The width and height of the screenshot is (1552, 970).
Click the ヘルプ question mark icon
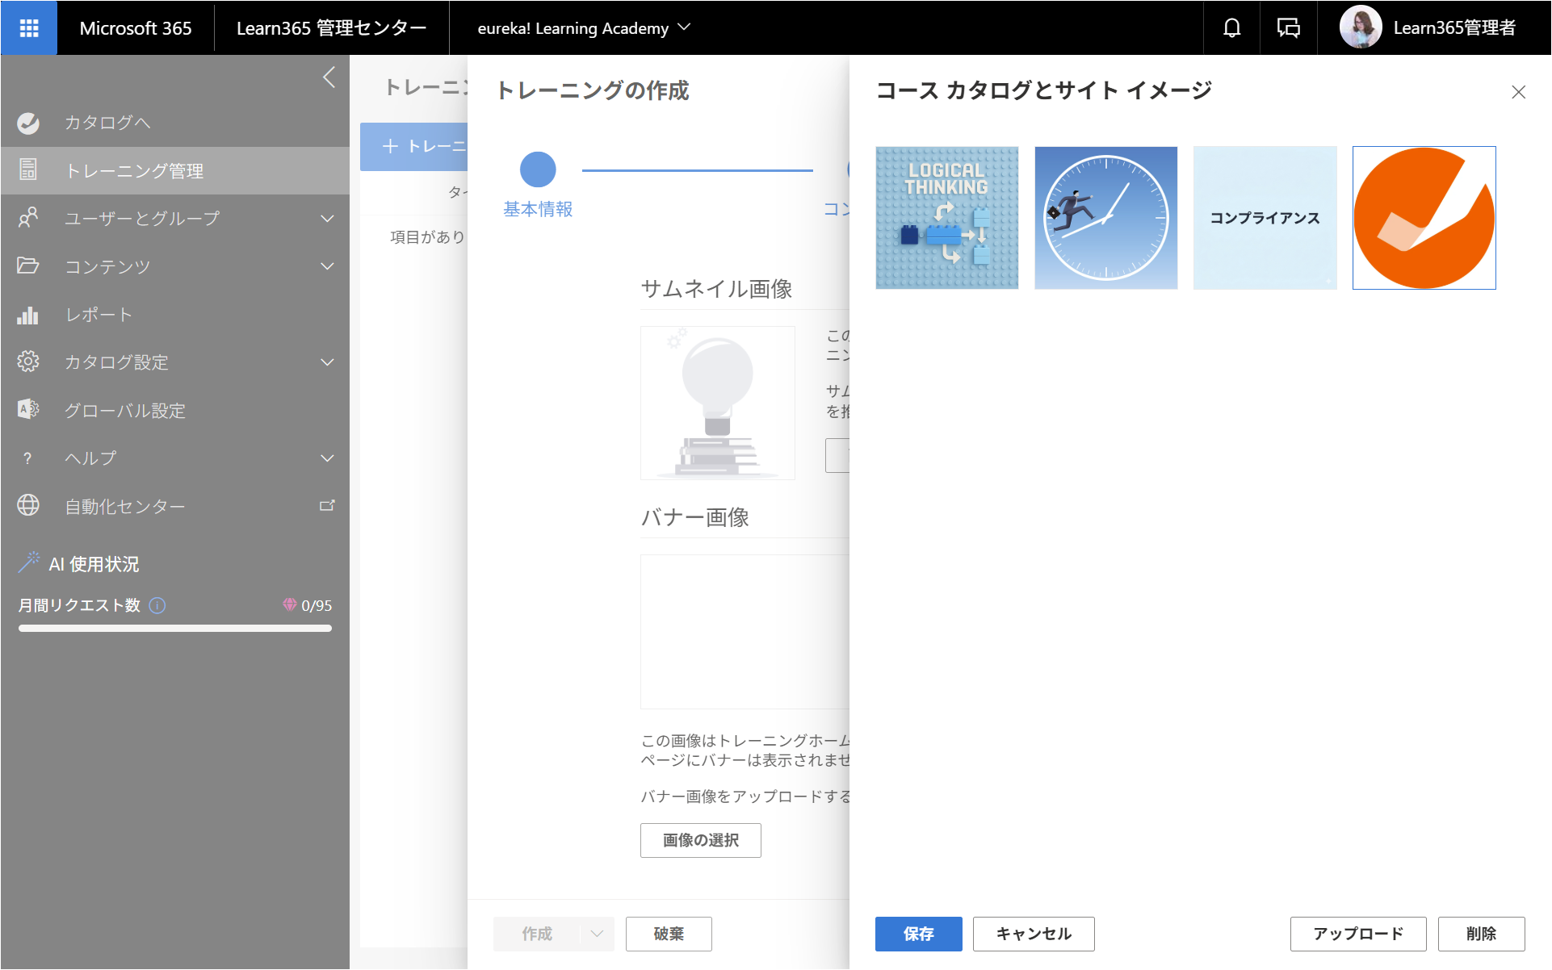[28, 458]
